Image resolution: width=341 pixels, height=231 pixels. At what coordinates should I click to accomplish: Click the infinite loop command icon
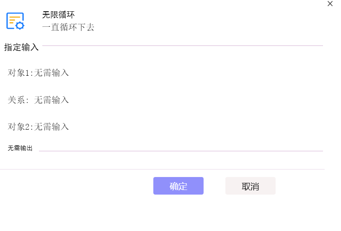click(15, 21)
